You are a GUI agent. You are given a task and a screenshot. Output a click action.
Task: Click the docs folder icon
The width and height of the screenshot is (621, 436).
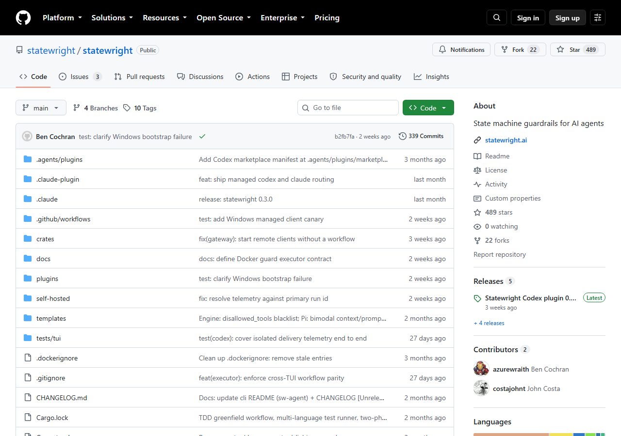point(28,259)
